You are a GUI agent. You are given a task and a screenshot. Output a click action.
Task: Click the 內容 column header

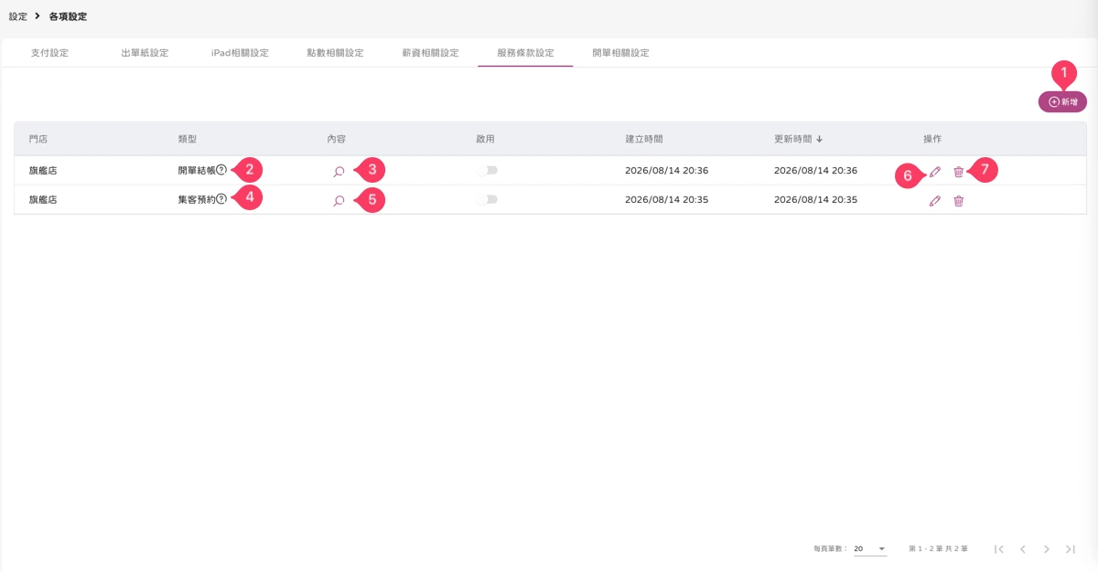point(337,139)
